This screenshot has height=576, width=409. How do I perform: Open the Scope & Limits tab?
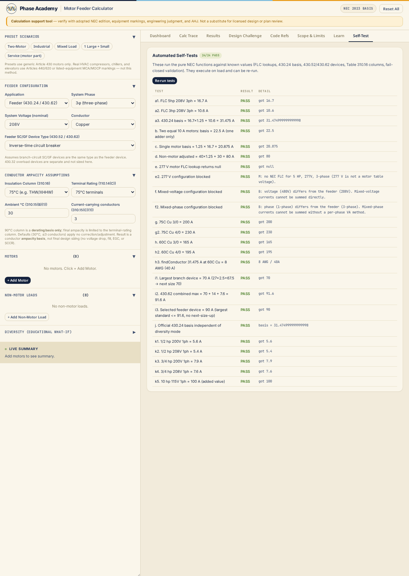pos(311,36)
